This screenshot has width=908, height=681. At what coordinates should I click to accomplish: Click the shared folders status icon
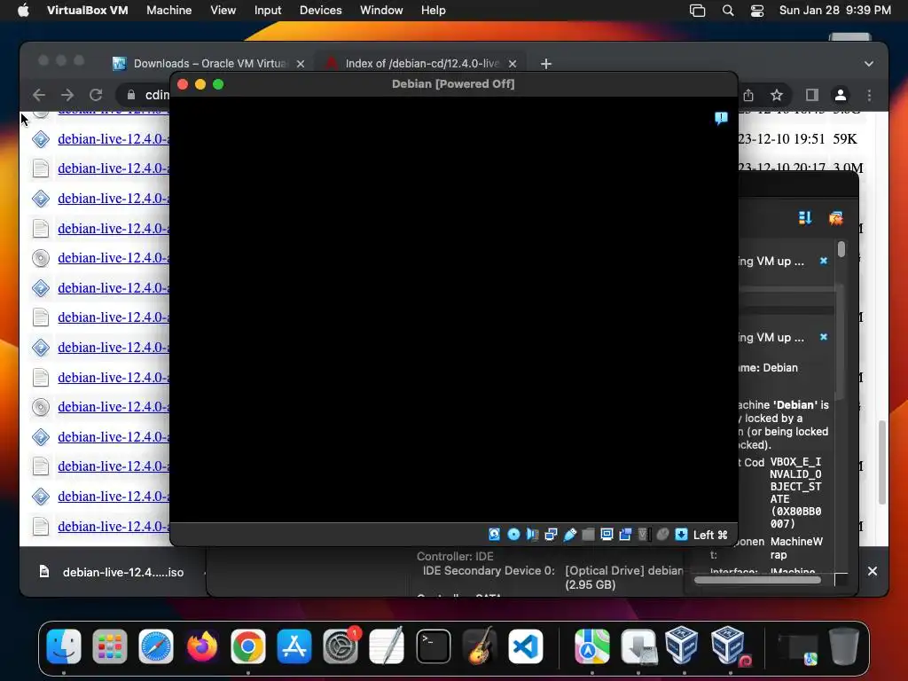pyautogui.click(x=589, y=535)
